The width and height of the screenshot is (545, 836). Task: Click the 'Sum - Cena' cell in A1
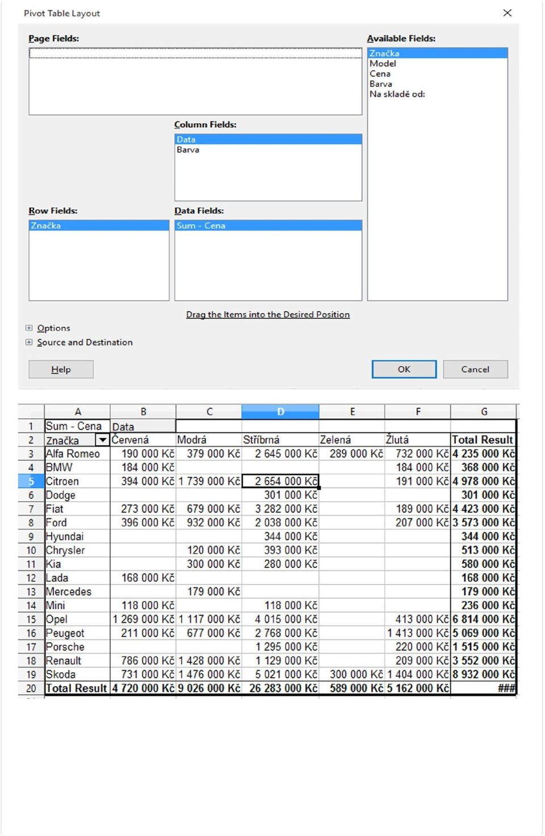pos(77,426)
